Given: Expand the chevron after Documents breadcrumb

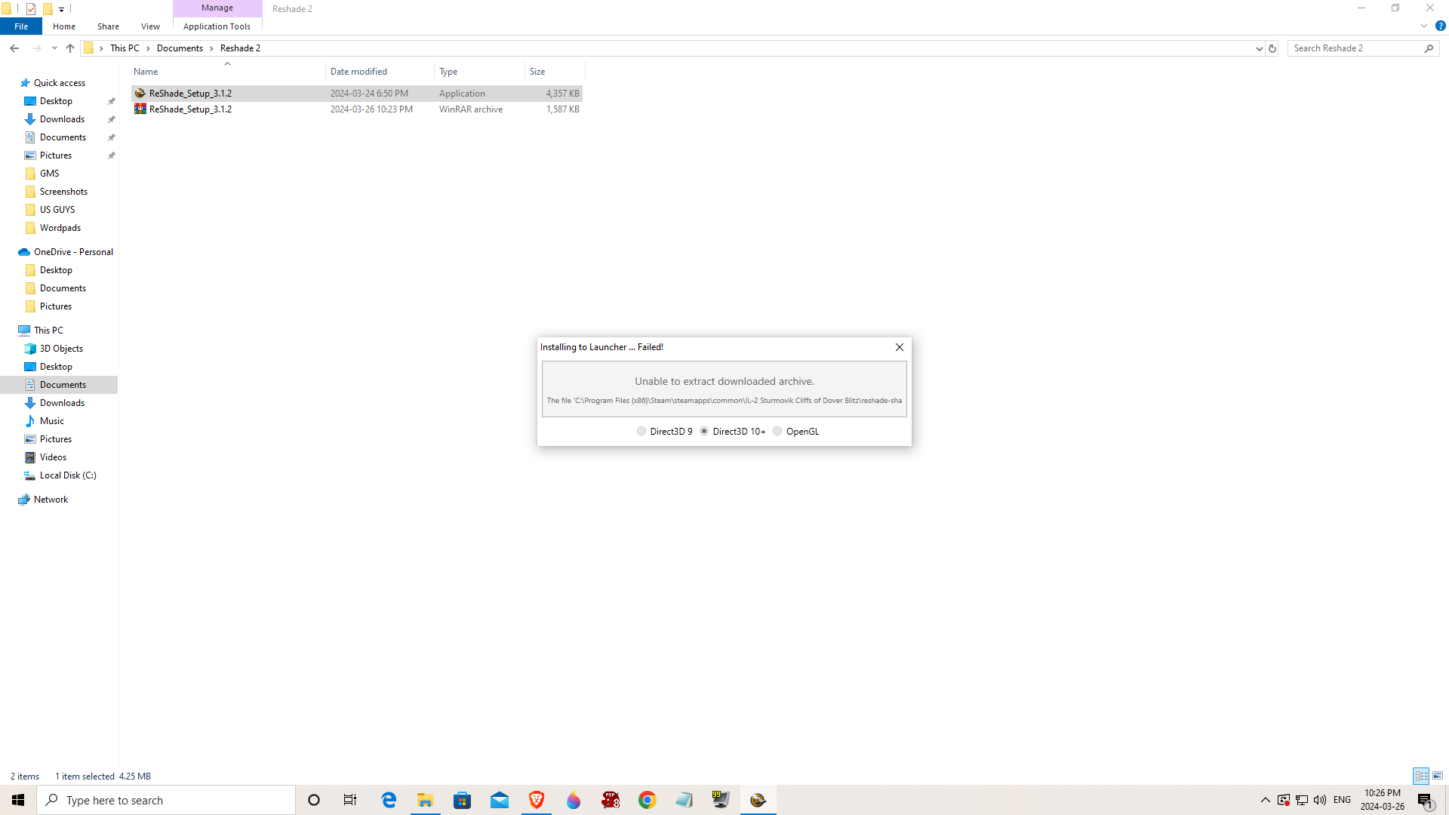Looking at the screenshot, I should click(x=211, y=48).
